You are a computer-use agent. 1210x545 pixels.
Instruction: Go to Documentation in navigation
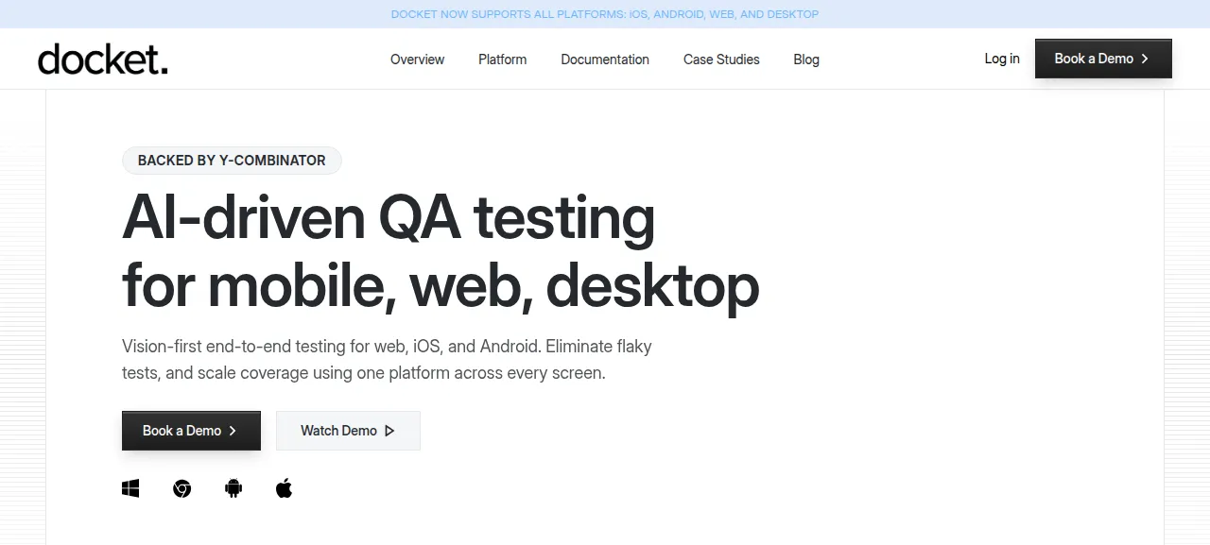pyautogui.click(x=605, y=60)
